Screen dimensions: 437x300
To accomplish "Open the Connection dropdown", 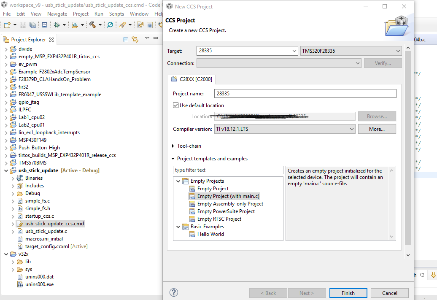I will coord(358,63).
